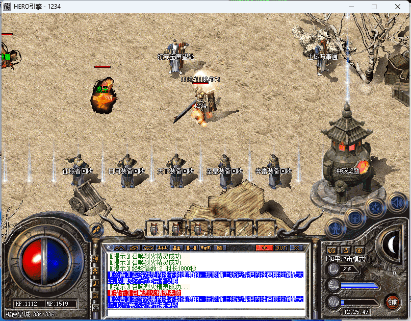Click the blue MP half of the orb

(57, 261)
